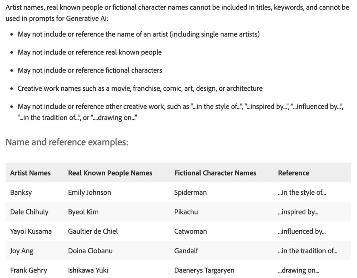Click the bullet starting 'Creative work names'
This screenshot has height=278, width=357.
tap(140, 89)
